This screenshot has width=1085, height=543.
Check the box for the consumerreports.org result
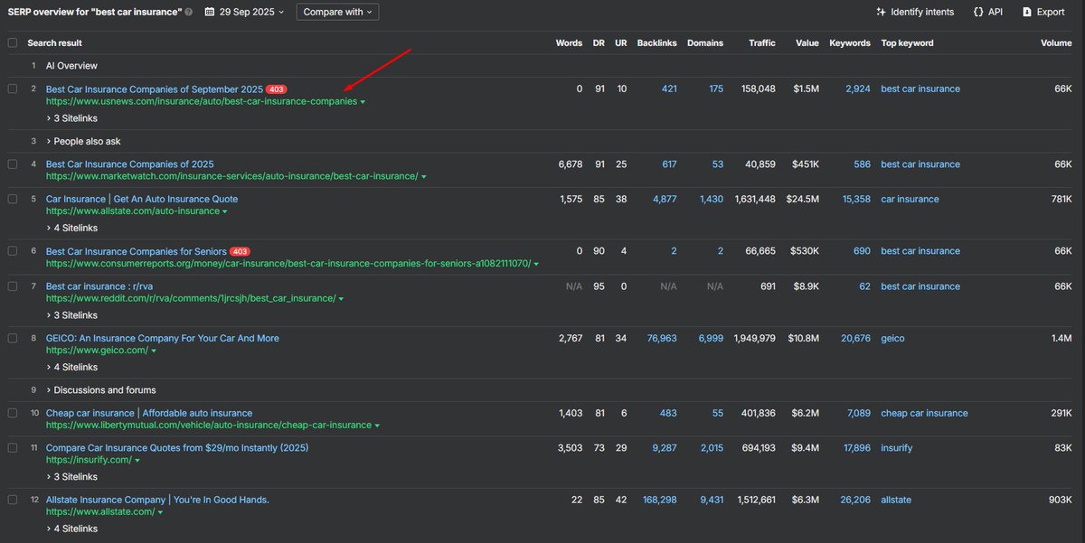[13, 251]
